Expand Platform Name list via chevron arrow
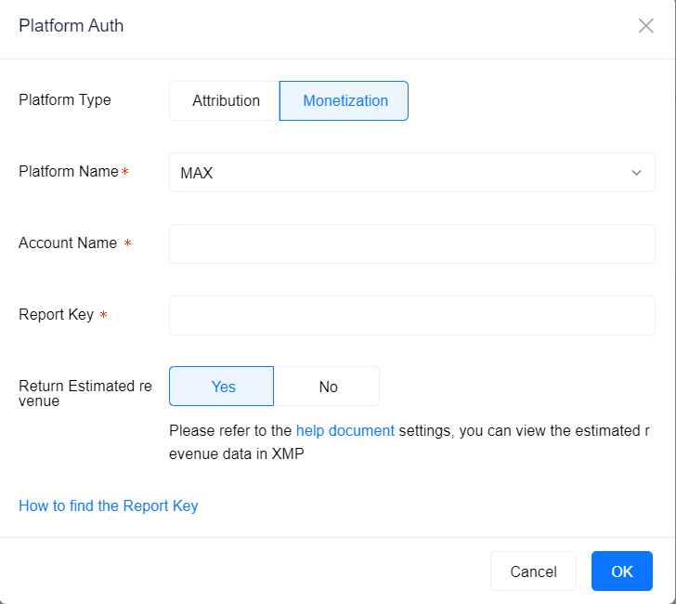Viewport: 676px width, 604px height. (636, 173)
